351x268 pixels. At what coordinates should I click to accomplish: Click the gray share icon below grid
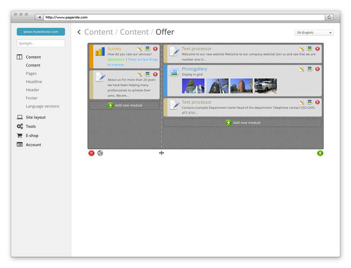[x=100, y=153]
